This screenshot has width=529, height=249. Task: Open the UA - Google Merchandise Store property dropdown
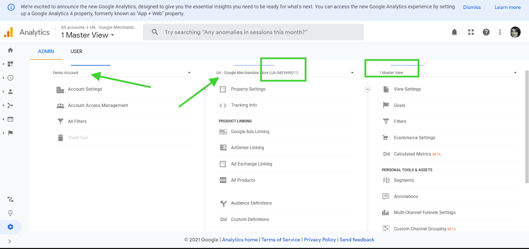coord(285,73)
